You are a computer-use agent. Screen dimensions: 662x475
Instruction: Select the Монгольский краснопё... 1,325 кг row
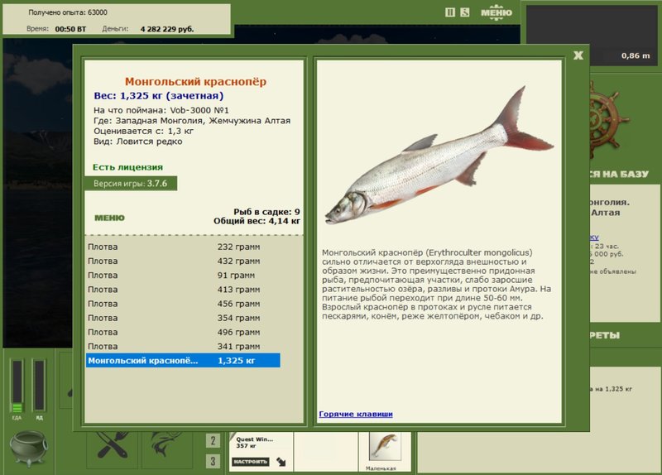pos(183,361)
